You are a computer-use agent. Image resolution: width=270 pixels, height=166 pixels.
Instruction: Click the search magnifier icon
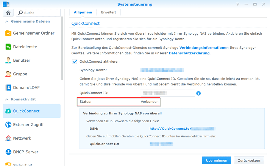(21, 13)
